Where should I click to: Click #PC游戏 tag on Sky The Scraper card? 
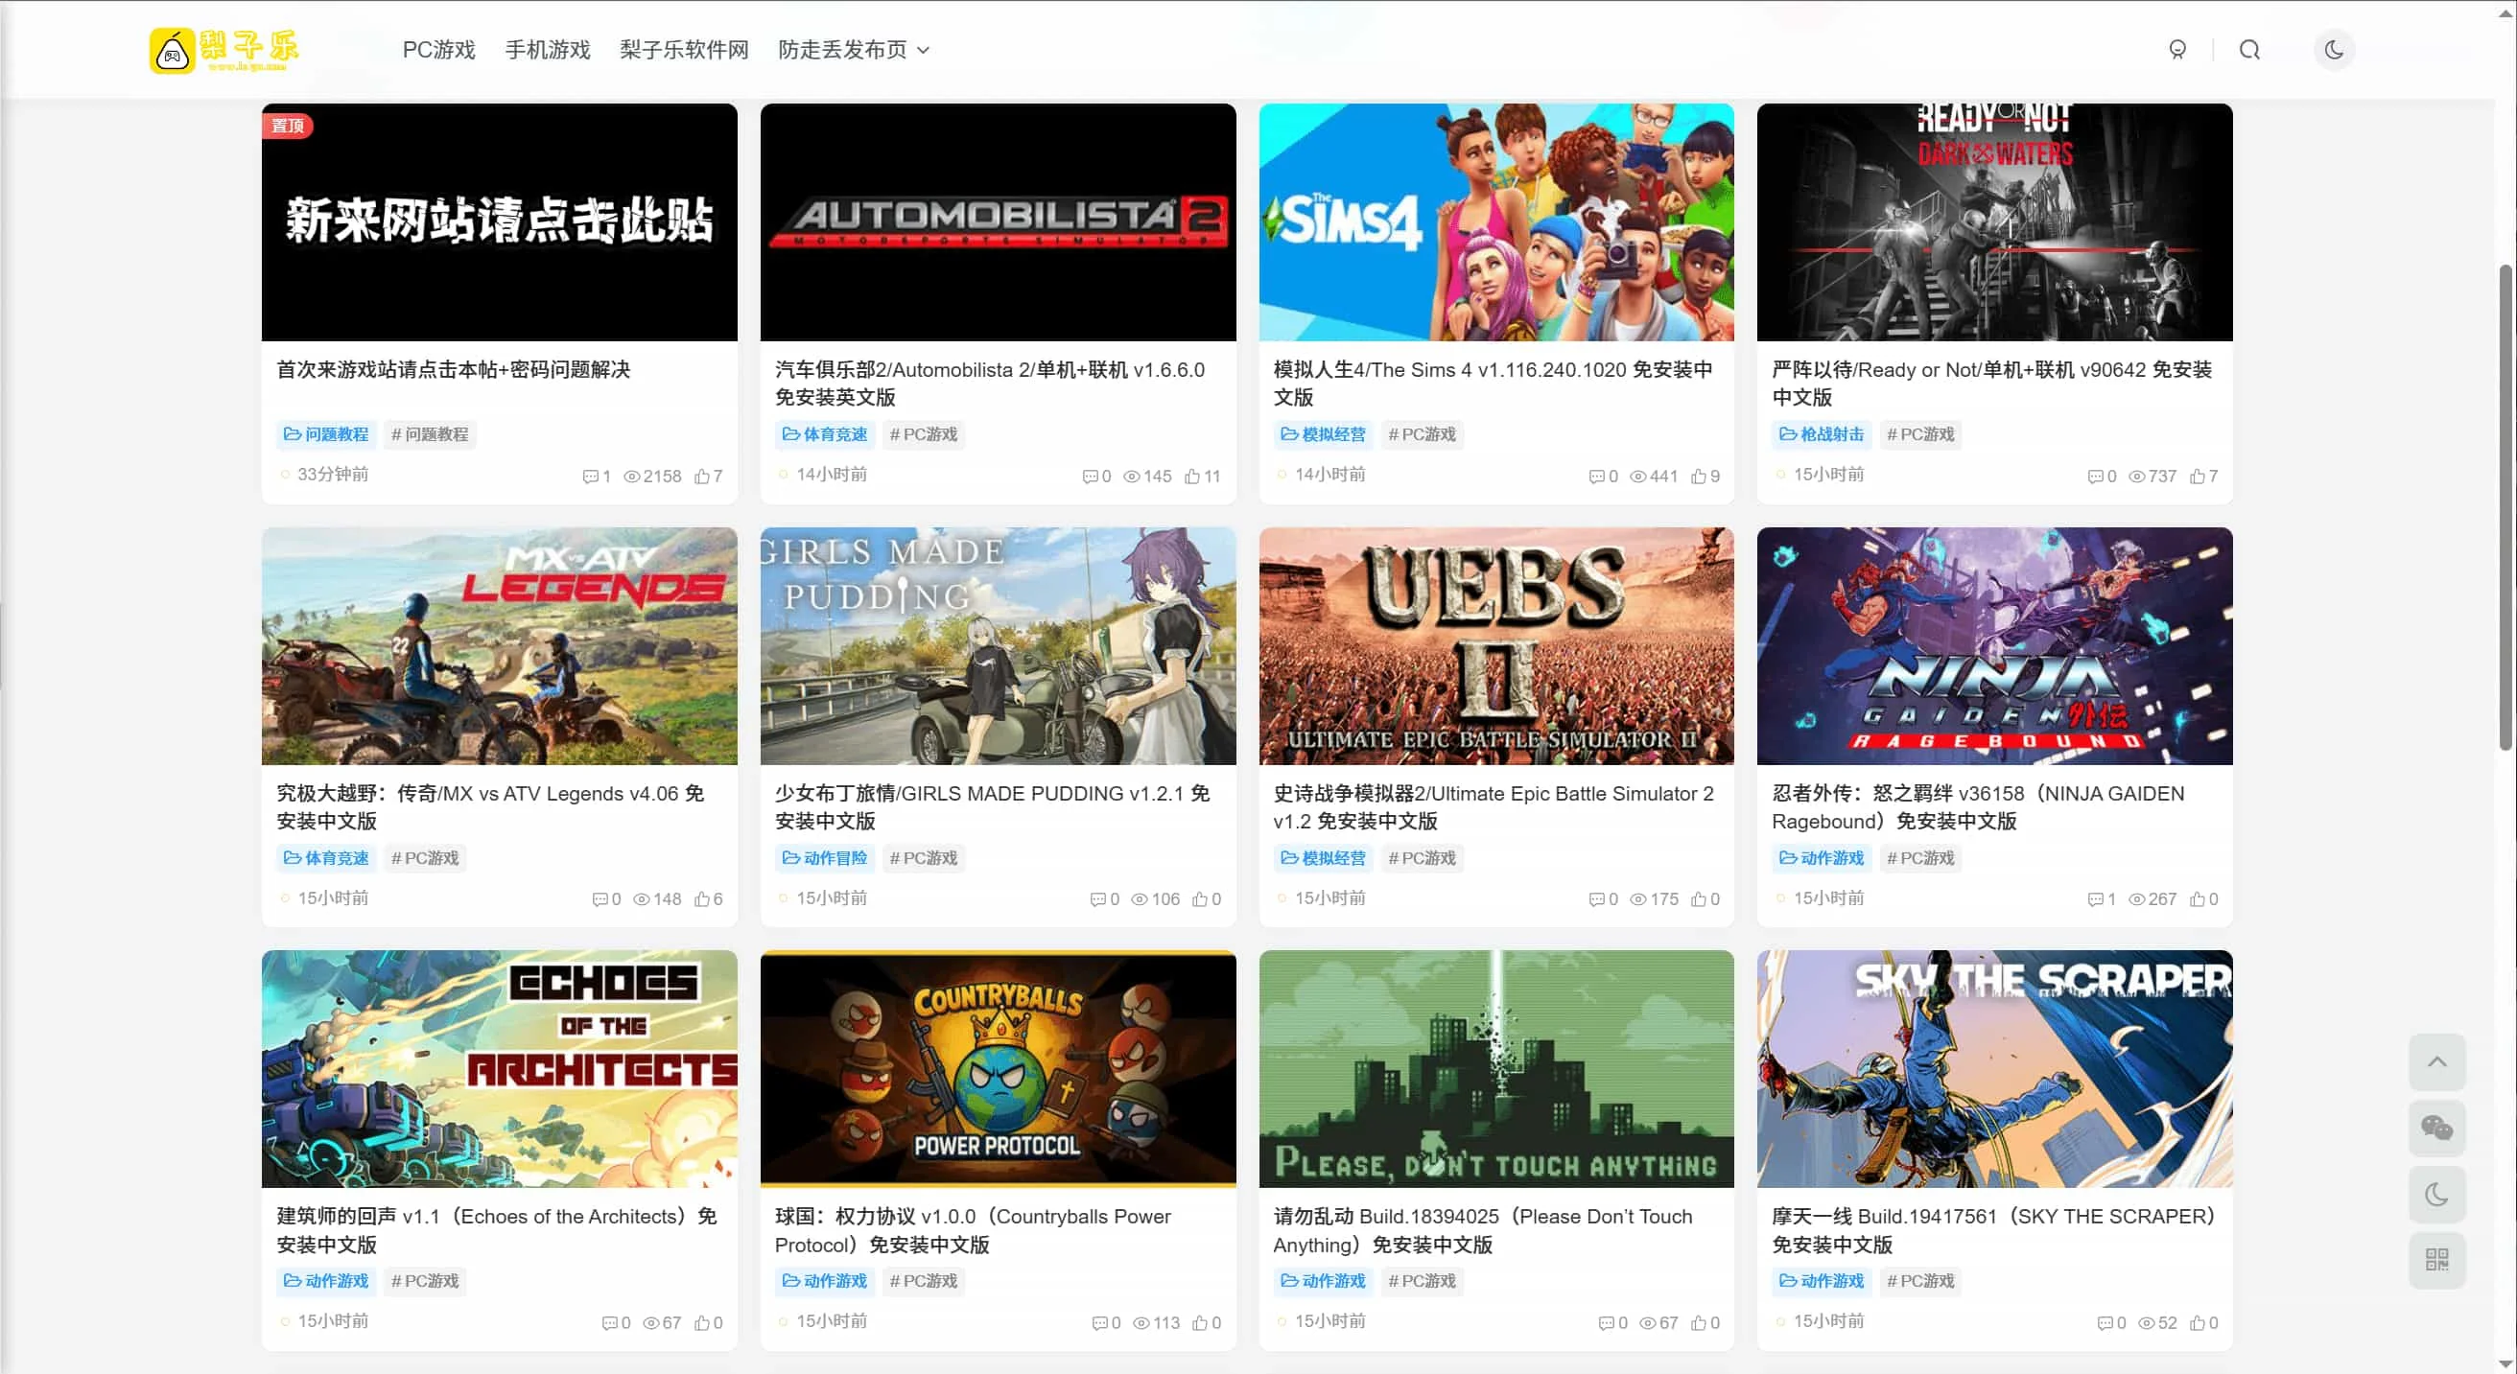(1920, 1280)
